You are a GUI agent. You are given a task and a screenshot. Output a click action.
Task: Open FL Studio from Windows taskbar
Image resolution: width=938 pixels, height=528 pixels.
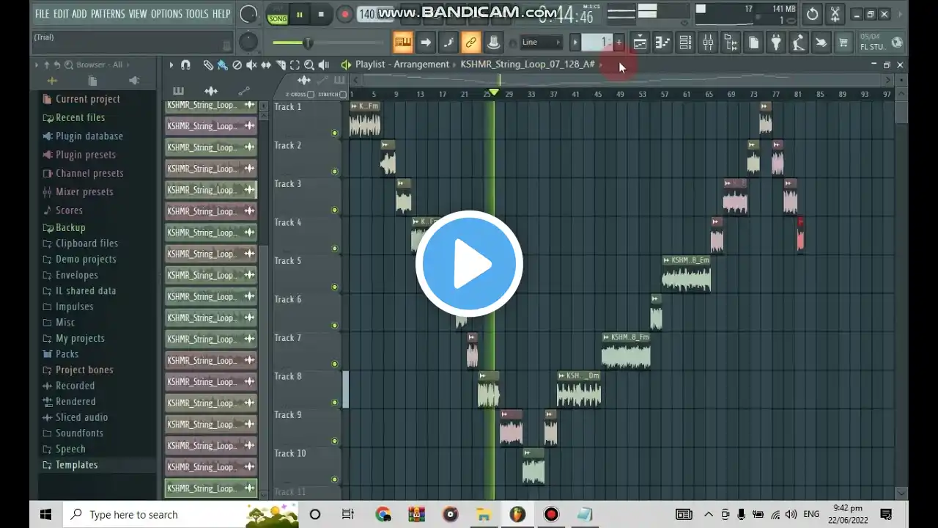517,514
